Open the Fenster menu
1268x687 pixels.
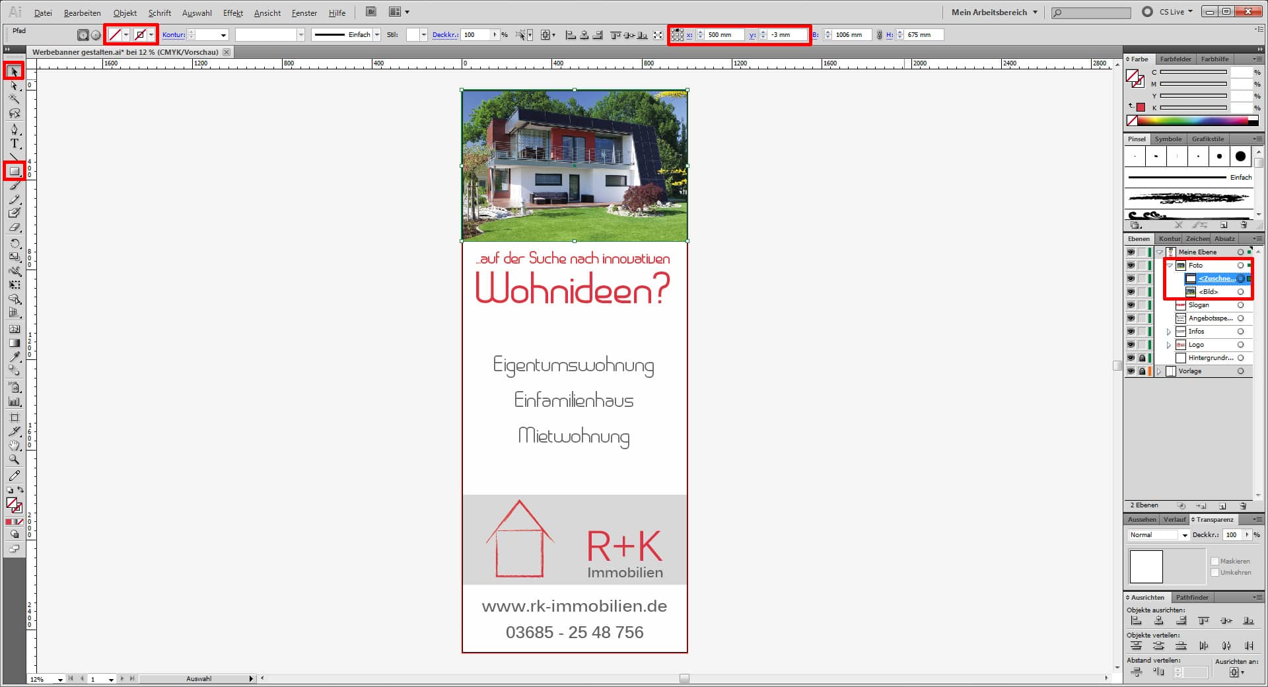(x=304, y=13)
